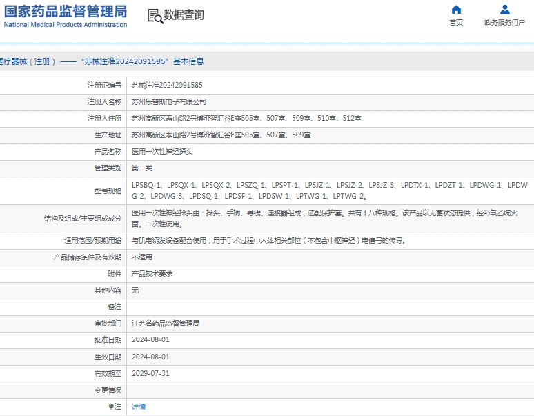Select the 无 value in 其他内容
534x416 pixels.
tap(135, 290)
